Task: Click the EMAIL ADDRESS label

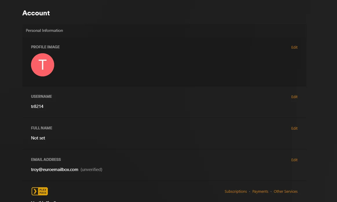Action: 46,160
